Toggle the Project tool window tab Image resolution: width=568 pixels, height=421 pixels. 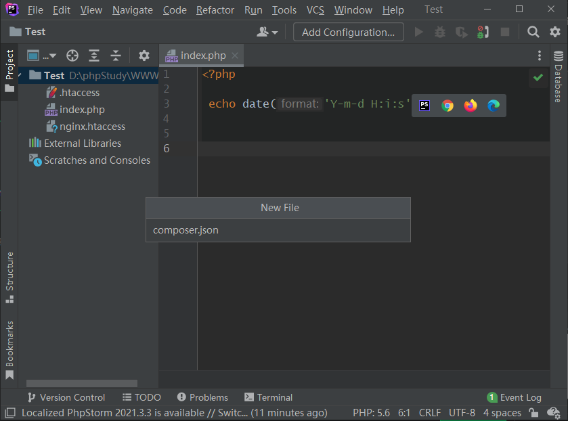tap(9, 70)
